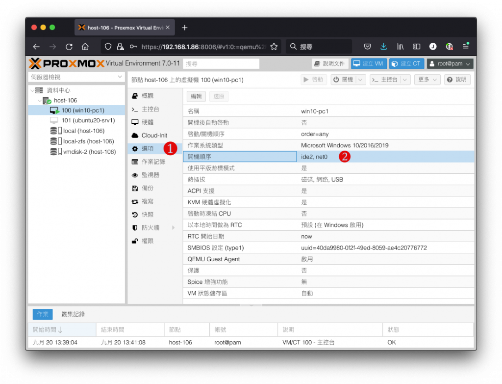Select the SMBIOS 設定 (type1) row
The width and height of the screenshot is (502, 384).
[328, 248]
